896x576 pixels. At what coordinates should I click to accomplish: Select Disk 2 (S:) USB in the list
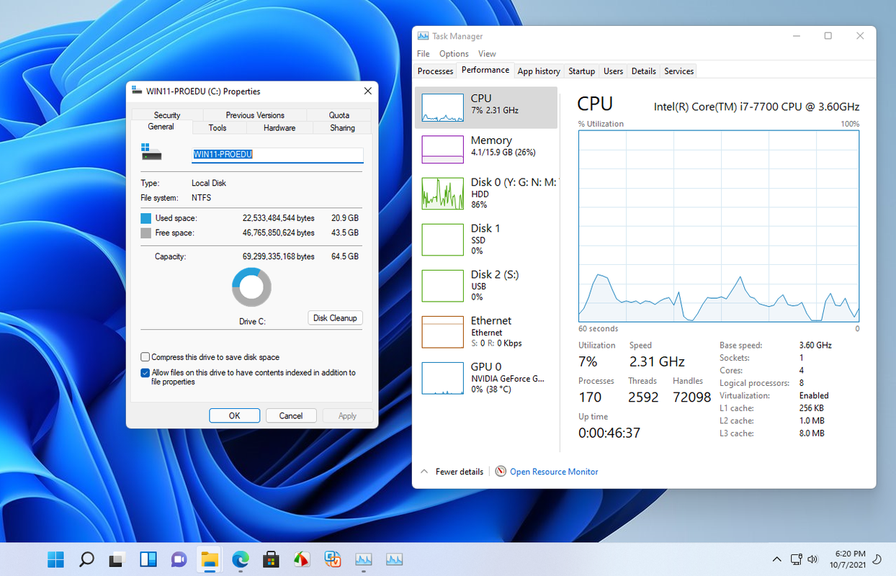(486, 285)
